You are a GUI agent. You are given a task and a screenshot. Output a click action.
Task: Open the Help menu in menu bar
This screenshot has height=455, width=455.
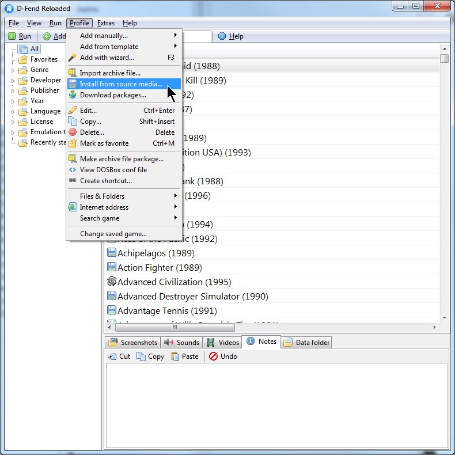point(130,23)
